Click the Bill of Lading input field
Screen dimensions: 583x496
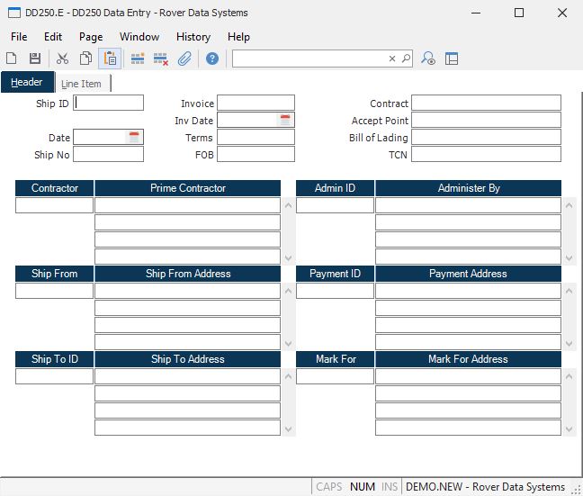point(486,138)
